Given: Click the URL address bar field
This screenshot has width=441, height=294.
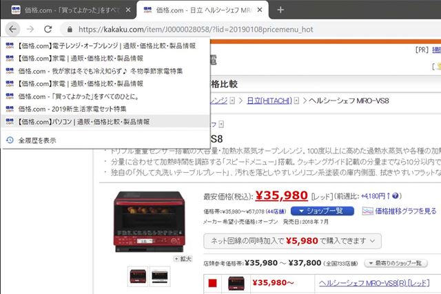Looking at the screenshot, I should coord(250,29).
